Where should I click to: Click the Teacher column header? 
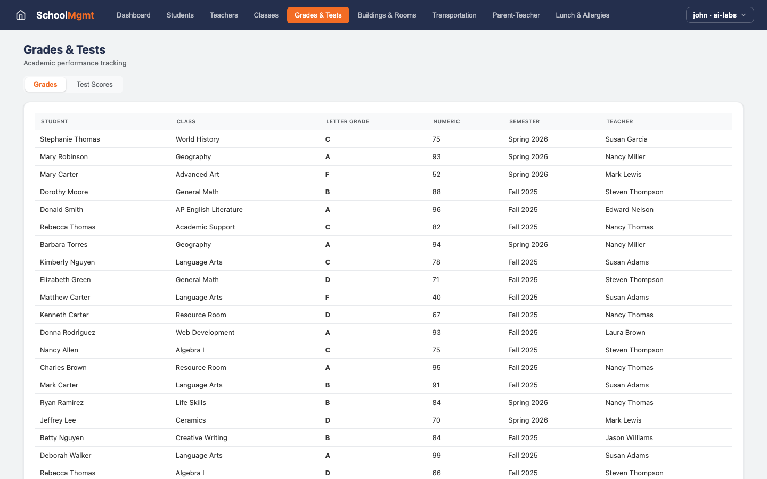coord(619,121)
